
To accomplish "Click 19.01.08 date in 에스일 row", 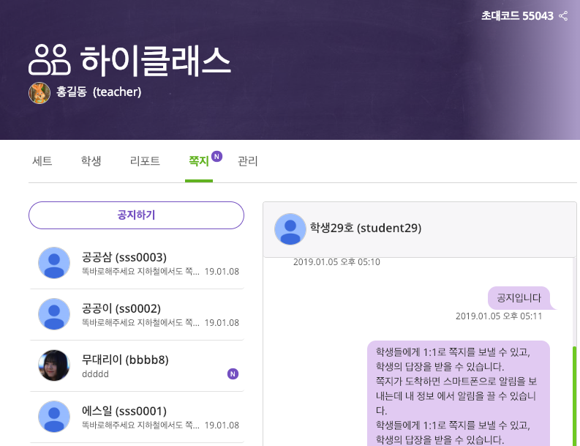I will pyautogui.click(x=222, y=425).
